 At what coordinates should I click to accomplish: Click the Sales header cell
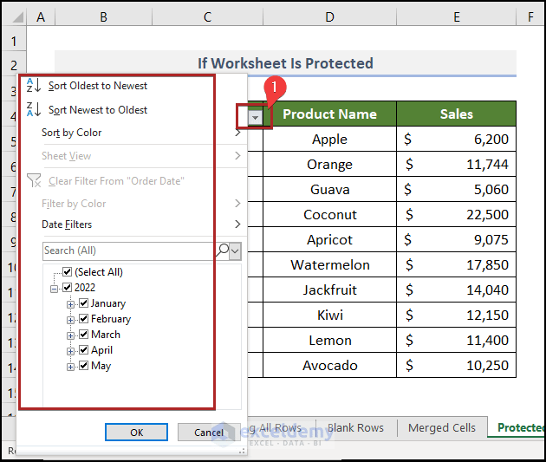pyautogui.click(x=456, y=114)
